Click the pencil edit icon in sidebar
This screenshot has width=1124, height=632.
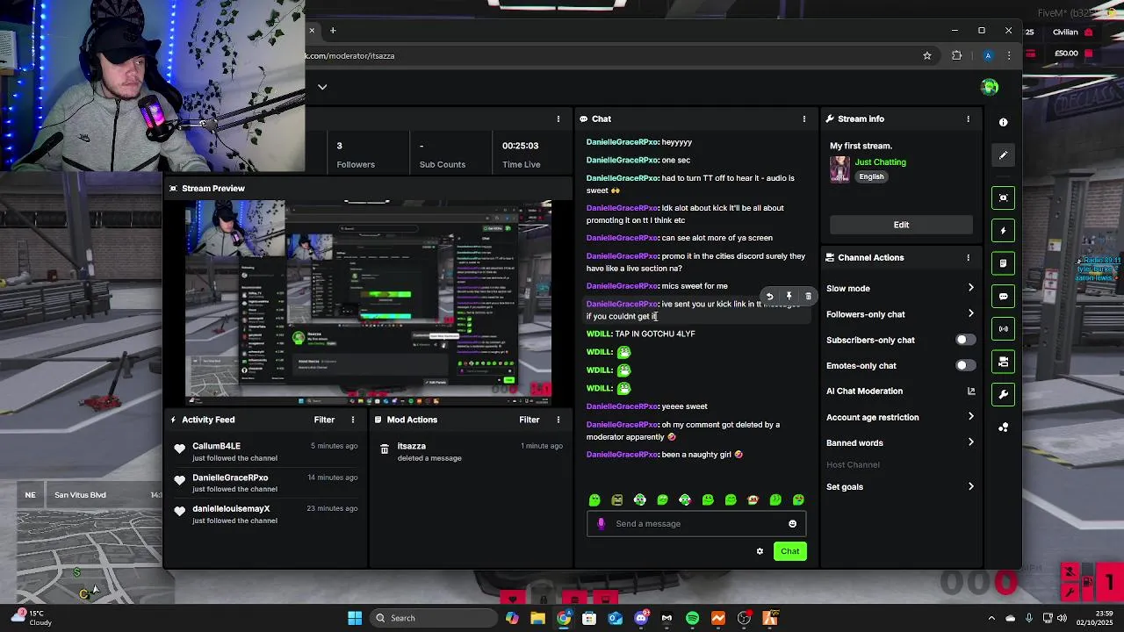pos(1004,155)
